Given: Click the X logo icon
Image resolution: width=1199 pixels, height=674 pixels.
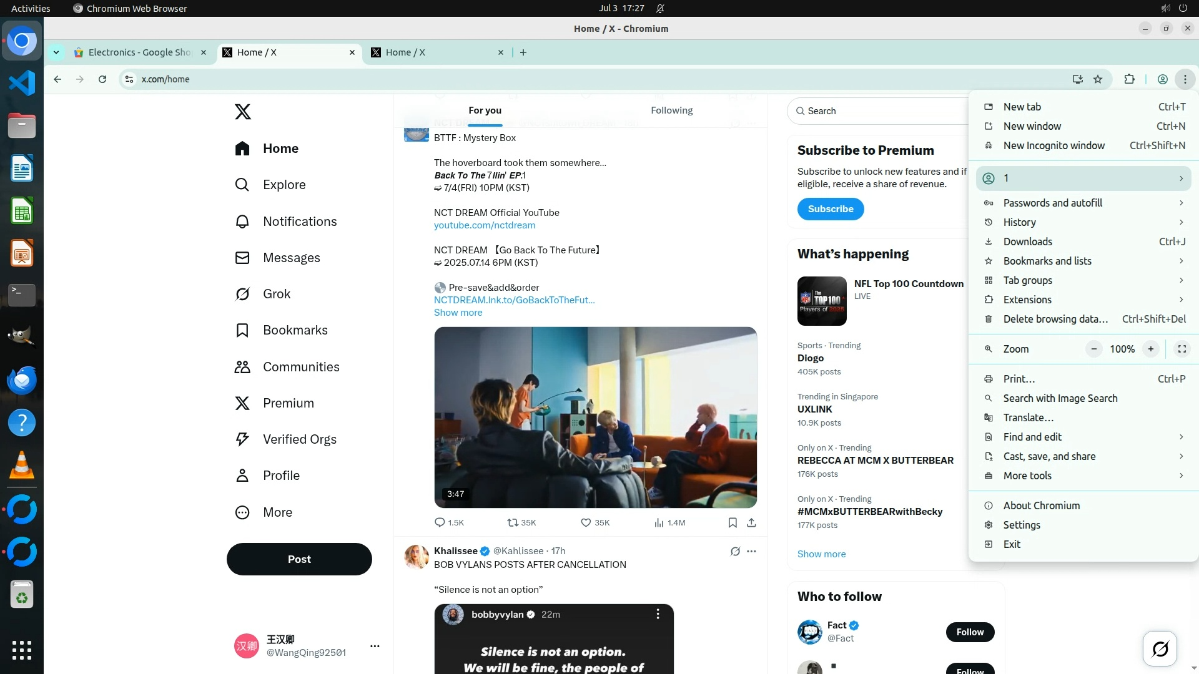Looking at the screenshot, I should [242, 112].
